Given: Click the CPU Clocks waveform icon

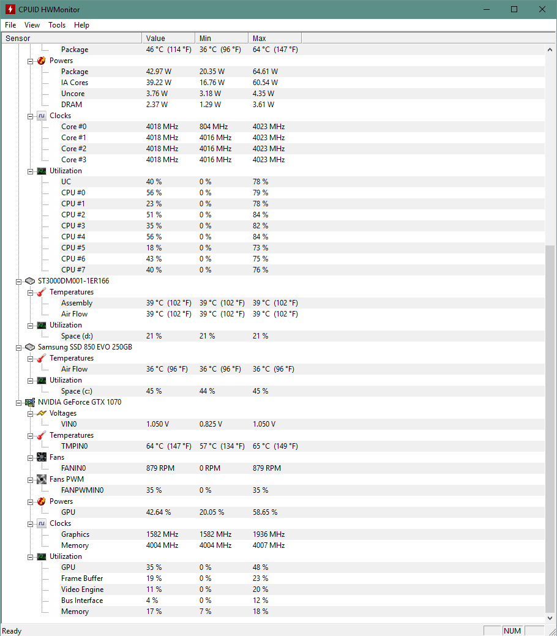Looking at the screenshot, I should [42, 116].
